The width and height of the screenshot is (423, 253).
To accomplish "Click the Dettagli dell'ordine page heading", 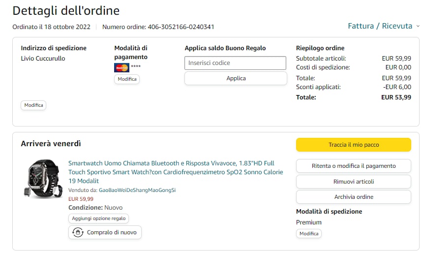I will [x=66, y=10].
